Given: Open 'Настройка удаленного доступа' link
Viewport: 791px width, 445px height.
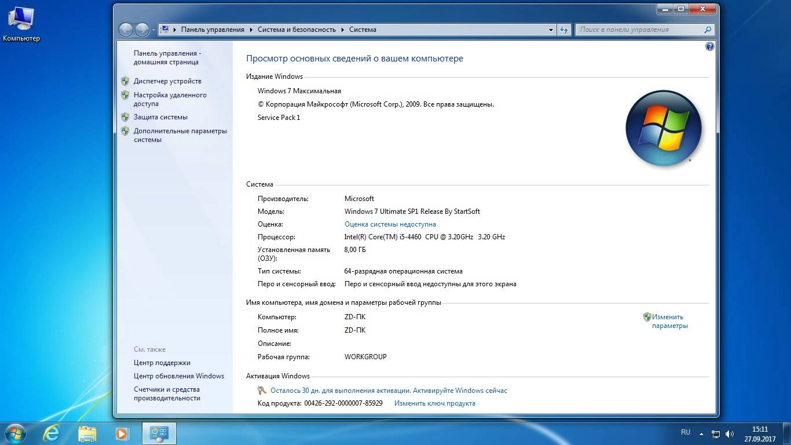Looking at the screenshot, I should point(170,99).
